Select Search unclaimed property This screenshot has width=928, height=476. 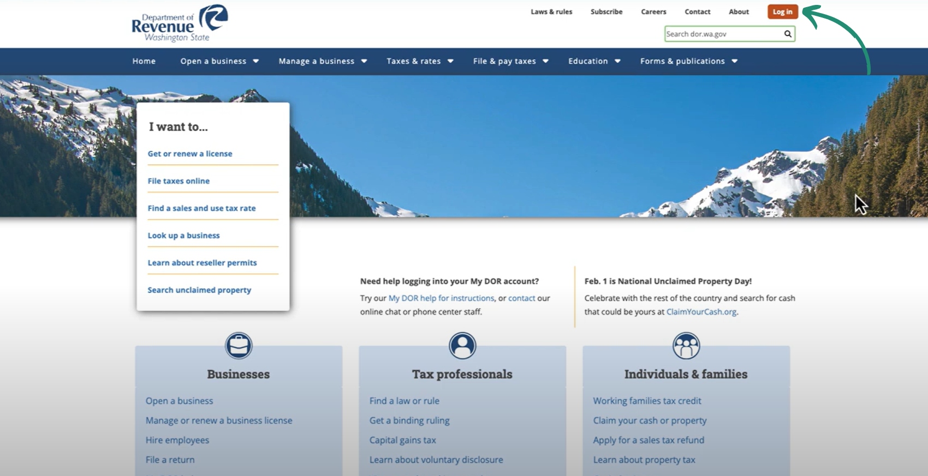(x=199, y=290)
